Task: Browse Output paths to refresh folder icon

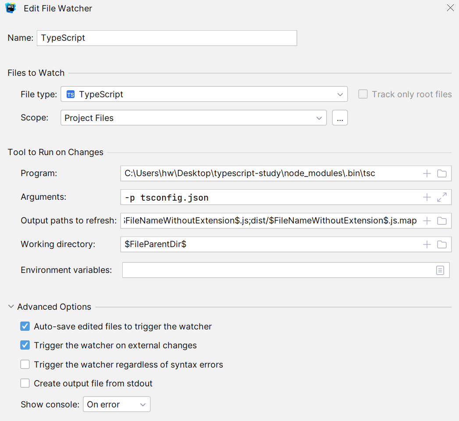Action: click(x=442, y=221)
